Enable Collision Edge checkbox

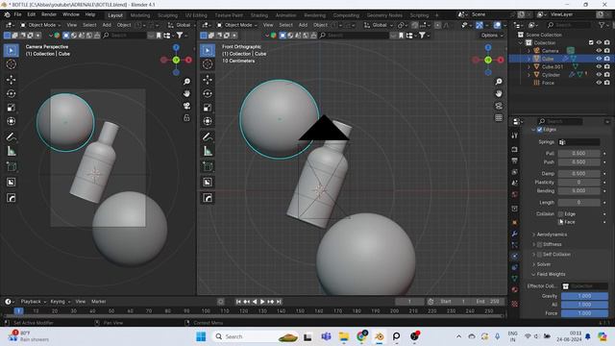click(x=561, y=213)
